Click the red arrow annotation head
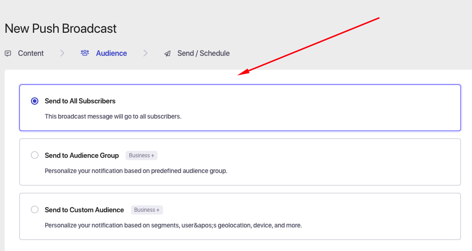The height and width of the screenshot is (251, 472). [242, 73]
